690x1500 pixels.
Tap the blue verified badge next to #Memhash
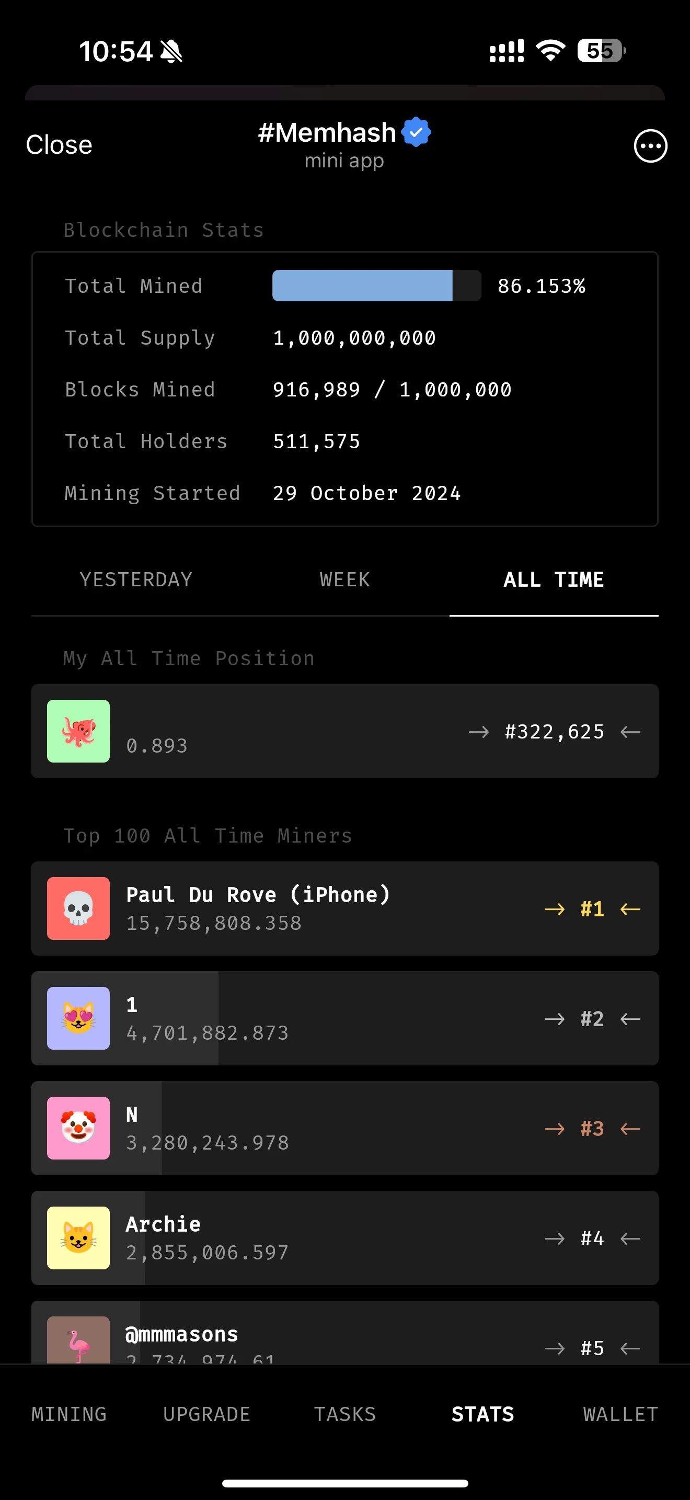pyautogui.click(x=416, y=132)
